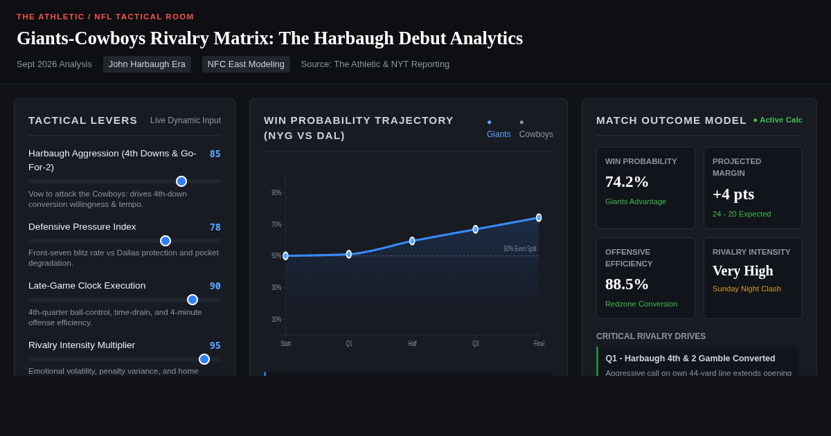Image resolution: width=831 pixels, height=436 pixels.
Task: Adjust the Rivalry Intensity Multiplier slider handle
Action: pyautogui.click(x=204, y=359)
